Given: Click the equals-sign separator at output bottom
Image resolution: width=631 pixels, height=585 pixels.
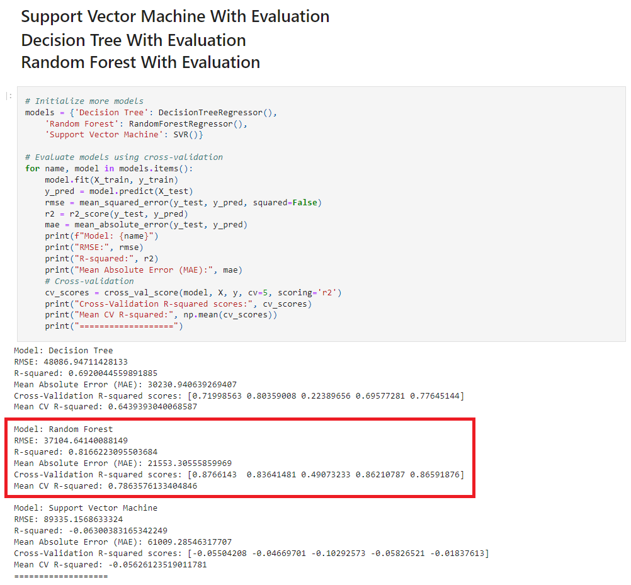Looking at the screenshot, I should tap(61, 576).
